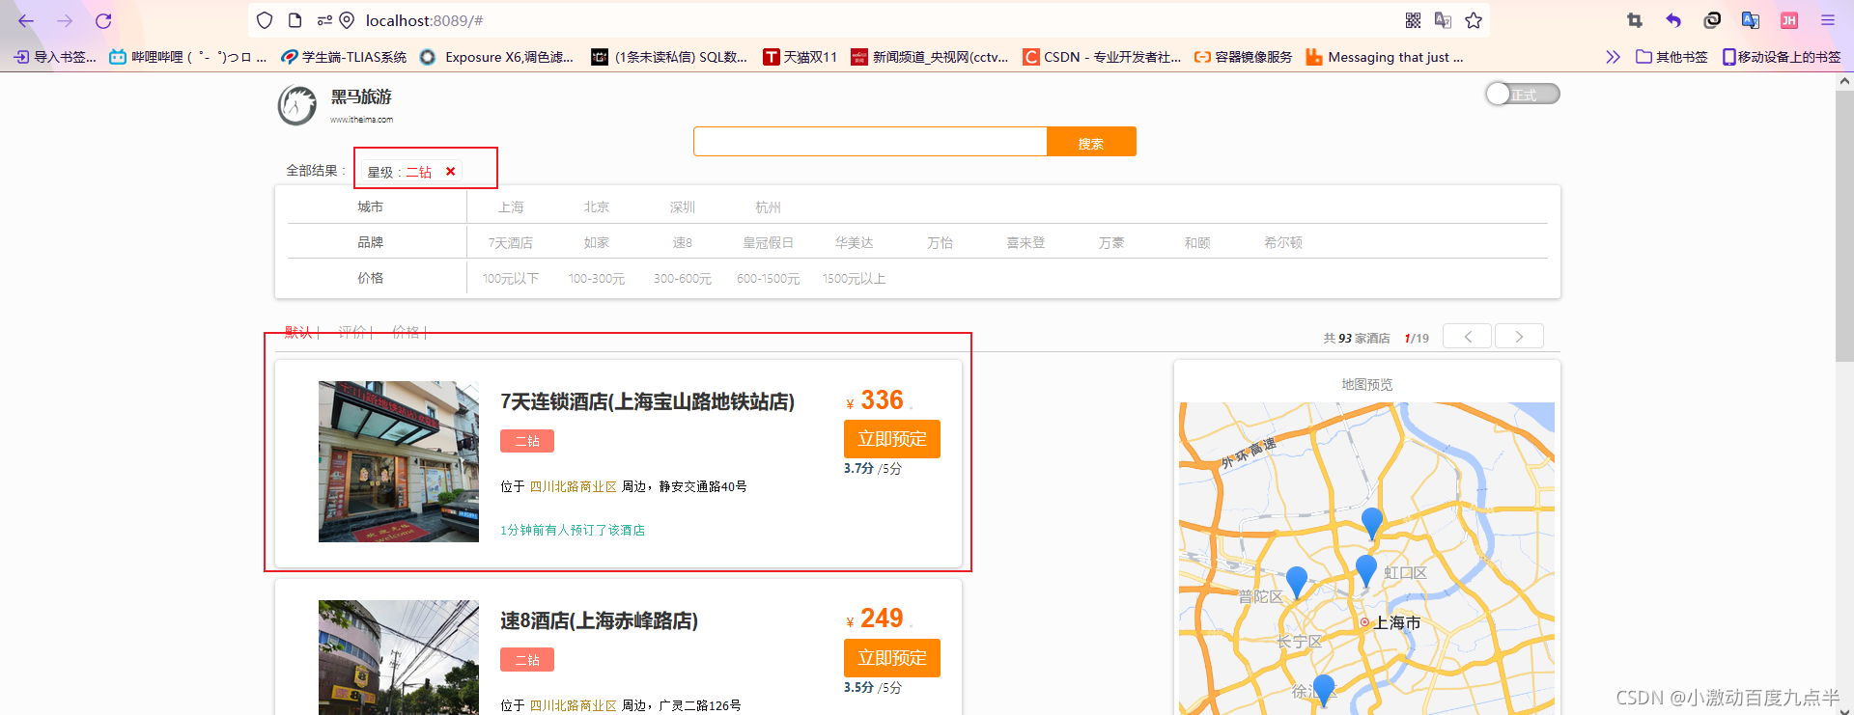The image size is (1854, 715).
Task: Click the shield tracking protection icon
Action: click(265, 20)
